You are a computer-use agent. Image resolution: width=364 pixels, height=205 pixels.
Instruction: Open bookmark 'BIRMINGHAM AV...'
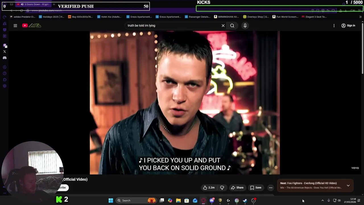(226, 17)
